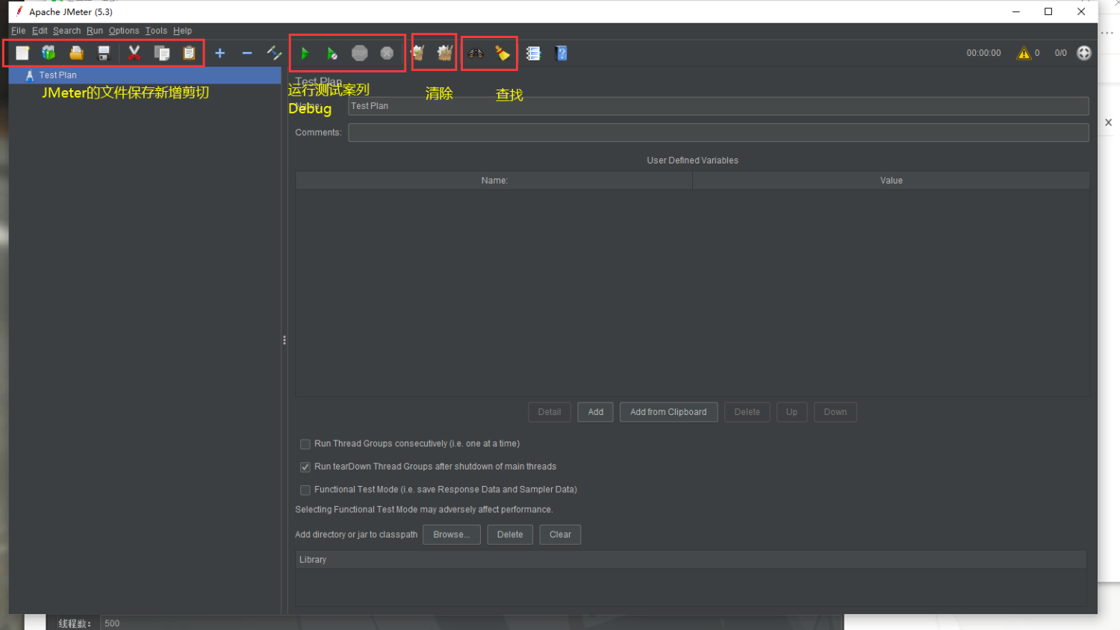This screenshot has width=1120, height=630.
Task: Click Add from Clipboard button
Action: (668, 412)
